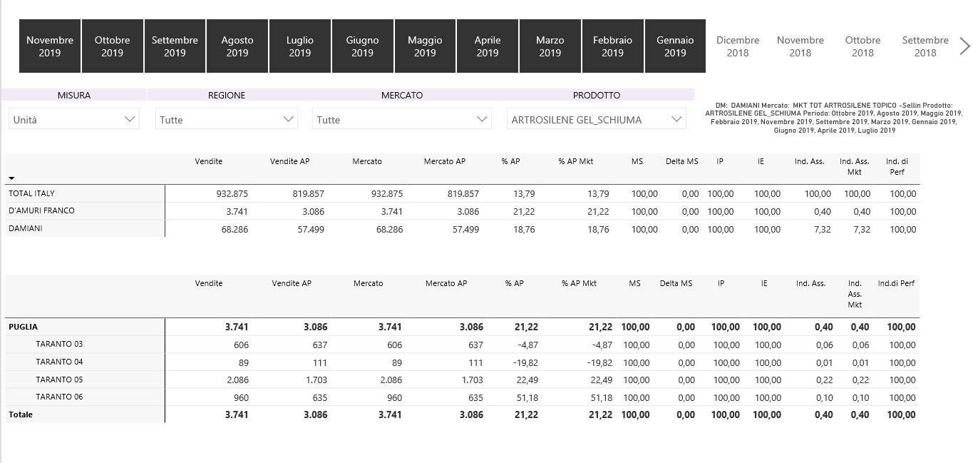This screenshot has width=973, height=463.
Task: Select the PUGLIA row label
Action: (x=23, y=327)
